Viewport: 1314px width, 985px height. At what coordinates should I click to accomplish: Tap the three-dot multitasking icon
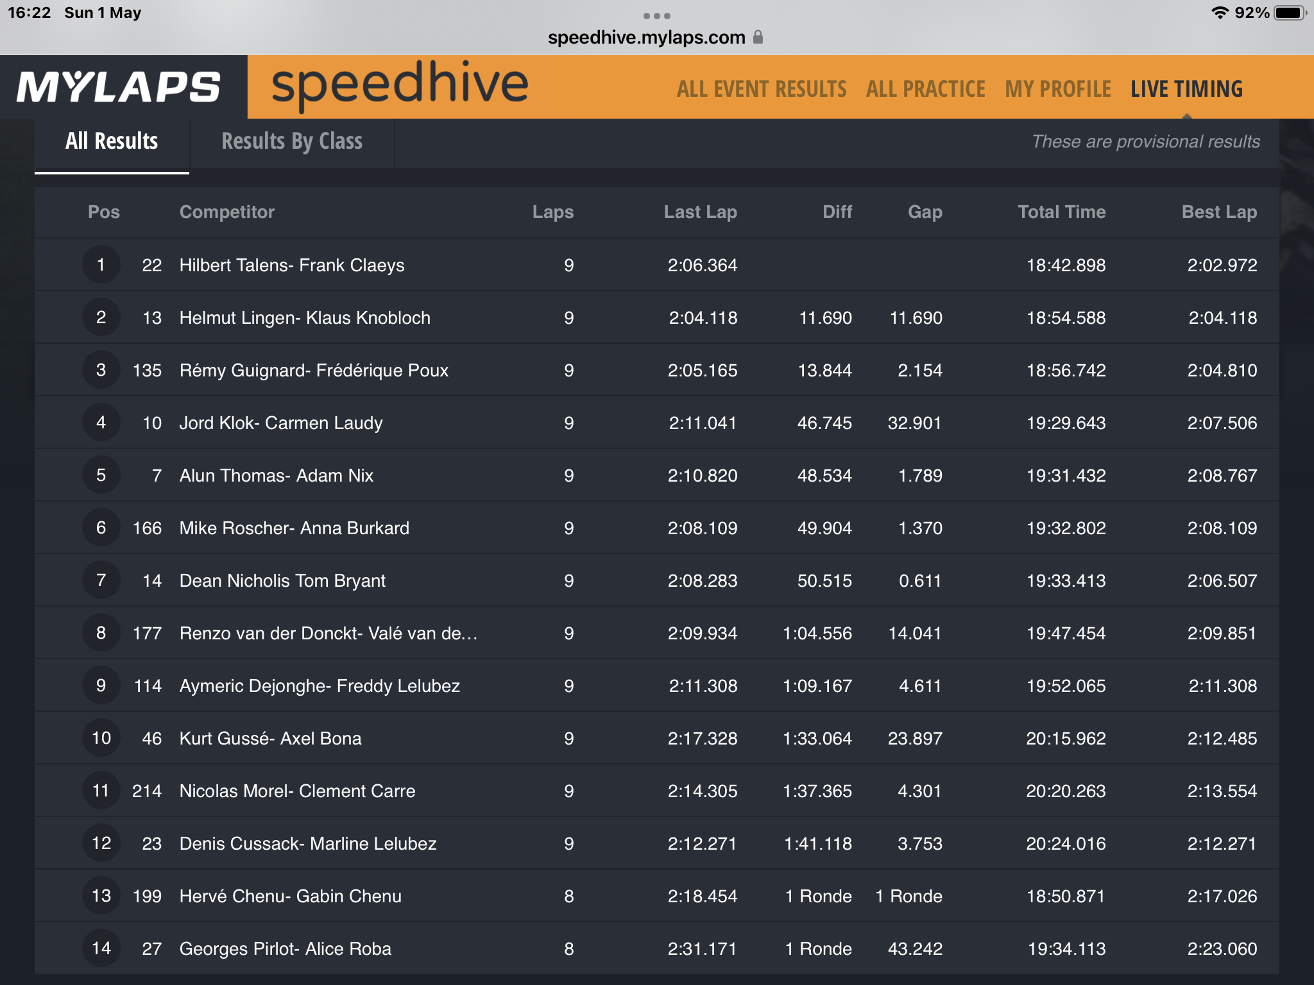[x=657, y=15]
